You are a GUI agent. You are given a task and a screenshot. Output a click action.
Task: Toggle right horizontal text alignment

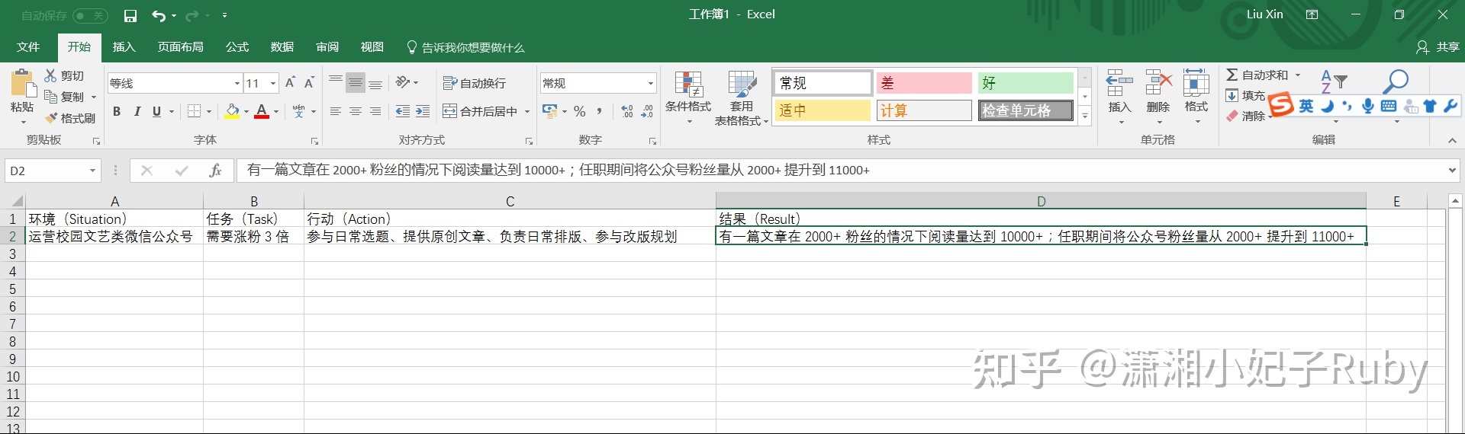click(375, 111)
